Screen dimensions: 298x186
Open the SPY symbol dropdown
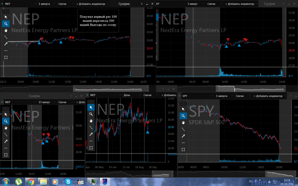[x=197, y=96]
